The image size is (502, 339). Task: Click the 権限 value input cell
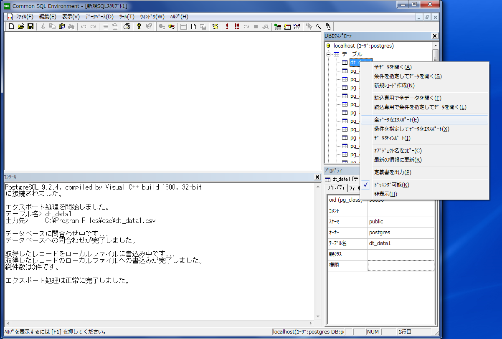[401, 266]
